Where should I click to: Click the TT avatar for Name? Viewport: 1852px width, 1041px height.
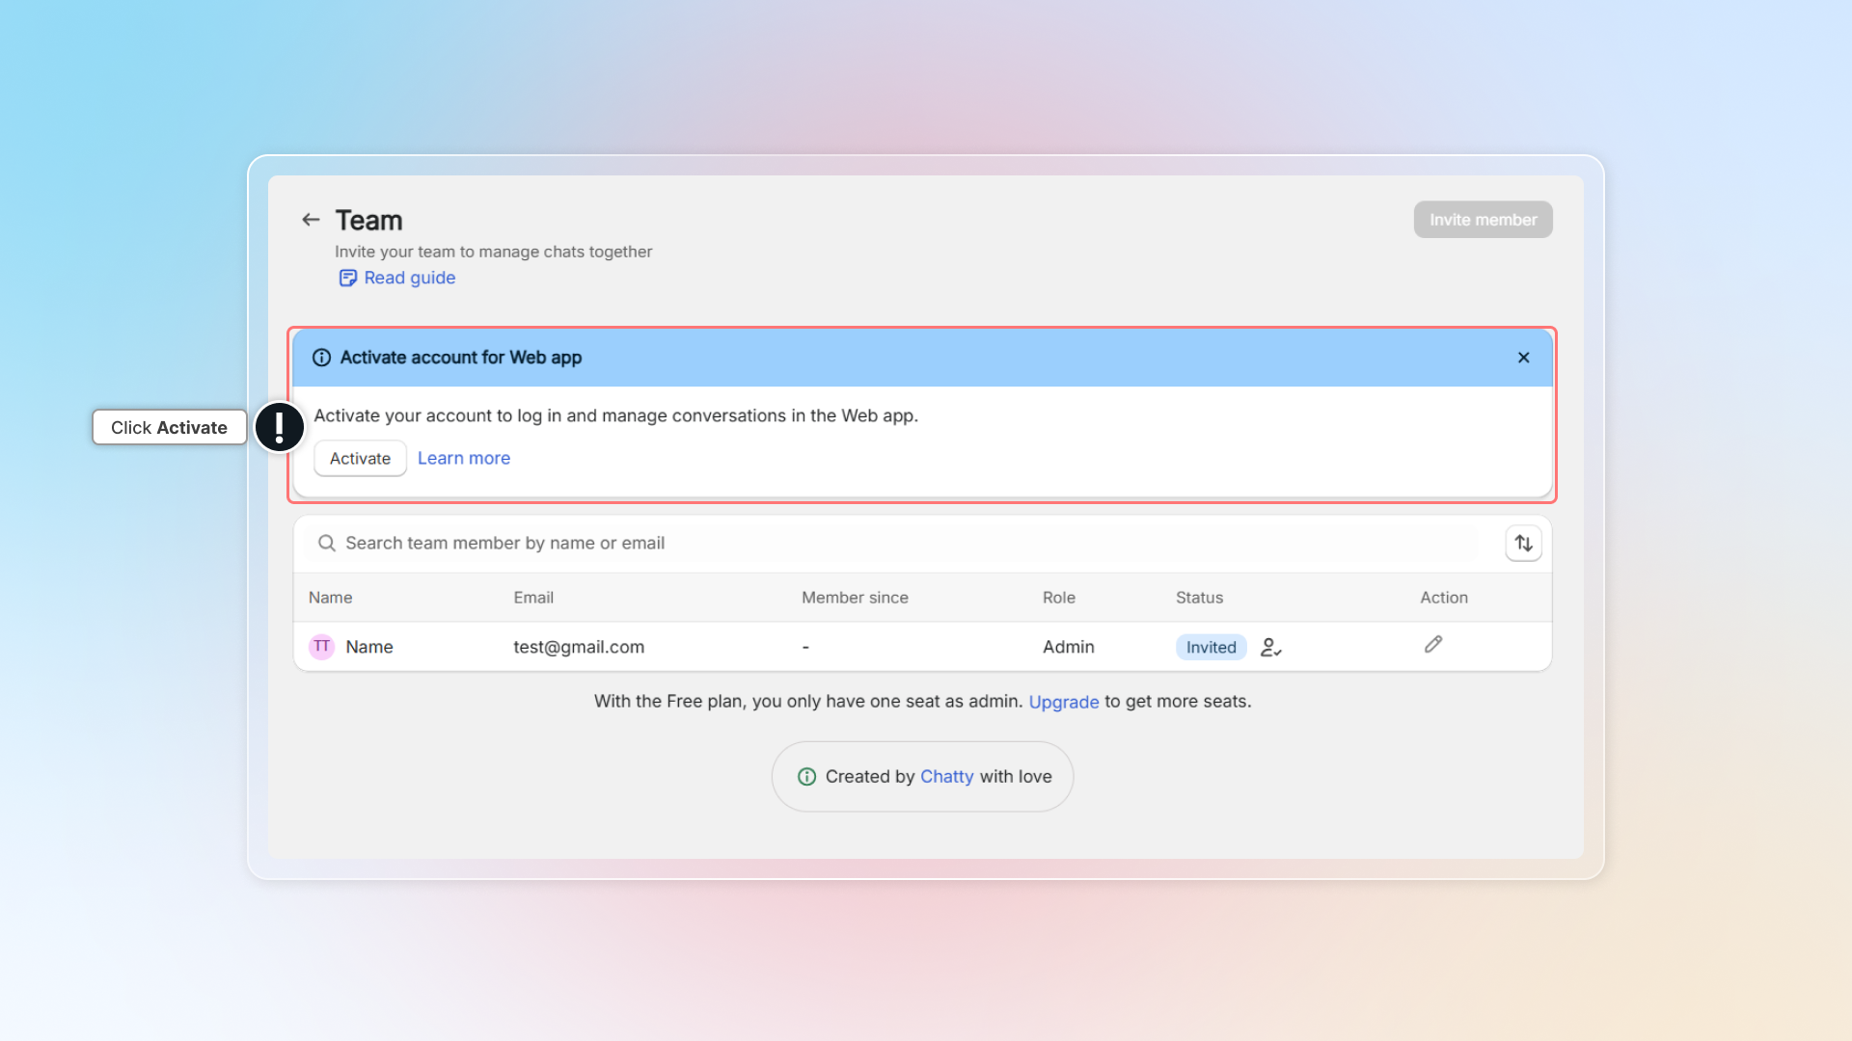(322, 647)
